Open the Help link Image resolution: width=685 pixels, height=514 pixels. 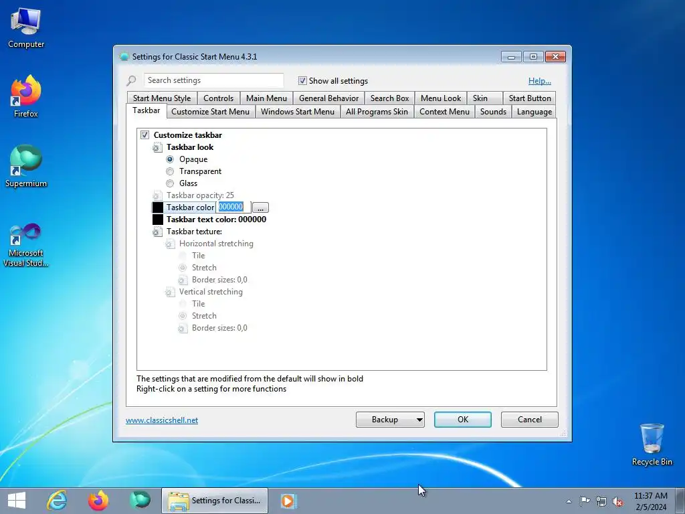(540, 81)
